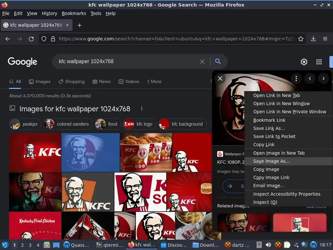Switch to virtual desktop 2
This screenshot has width=333, height=250.
pyautogui.click(x=22, y=245)
